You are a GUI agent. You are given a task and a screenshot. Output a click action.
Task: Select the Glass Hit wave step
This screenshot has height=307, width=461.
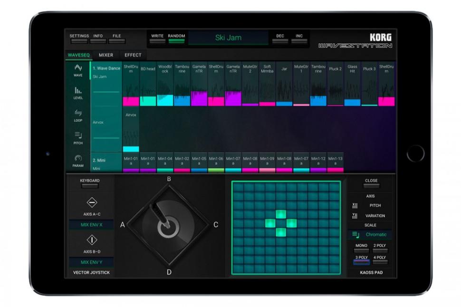pos(352,84)
